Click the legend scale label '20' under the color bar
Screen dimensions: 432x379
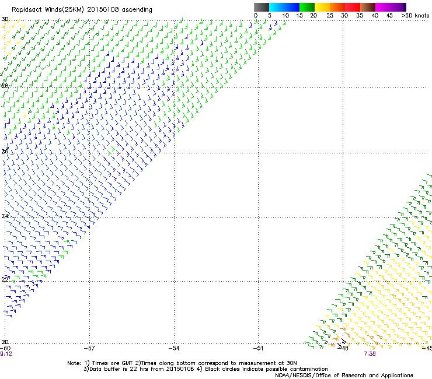313,16
